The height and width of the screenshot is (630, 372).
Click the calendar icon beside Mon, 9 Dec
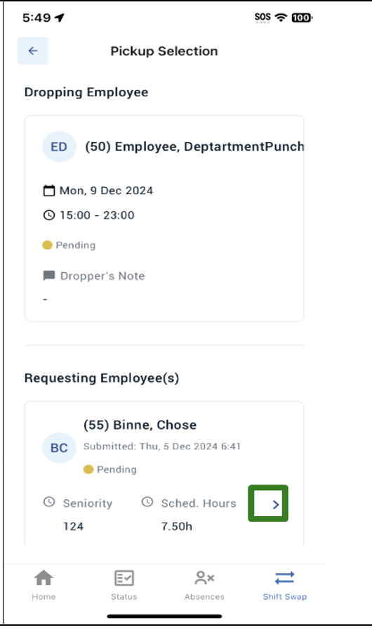click(x=49, y=191)
